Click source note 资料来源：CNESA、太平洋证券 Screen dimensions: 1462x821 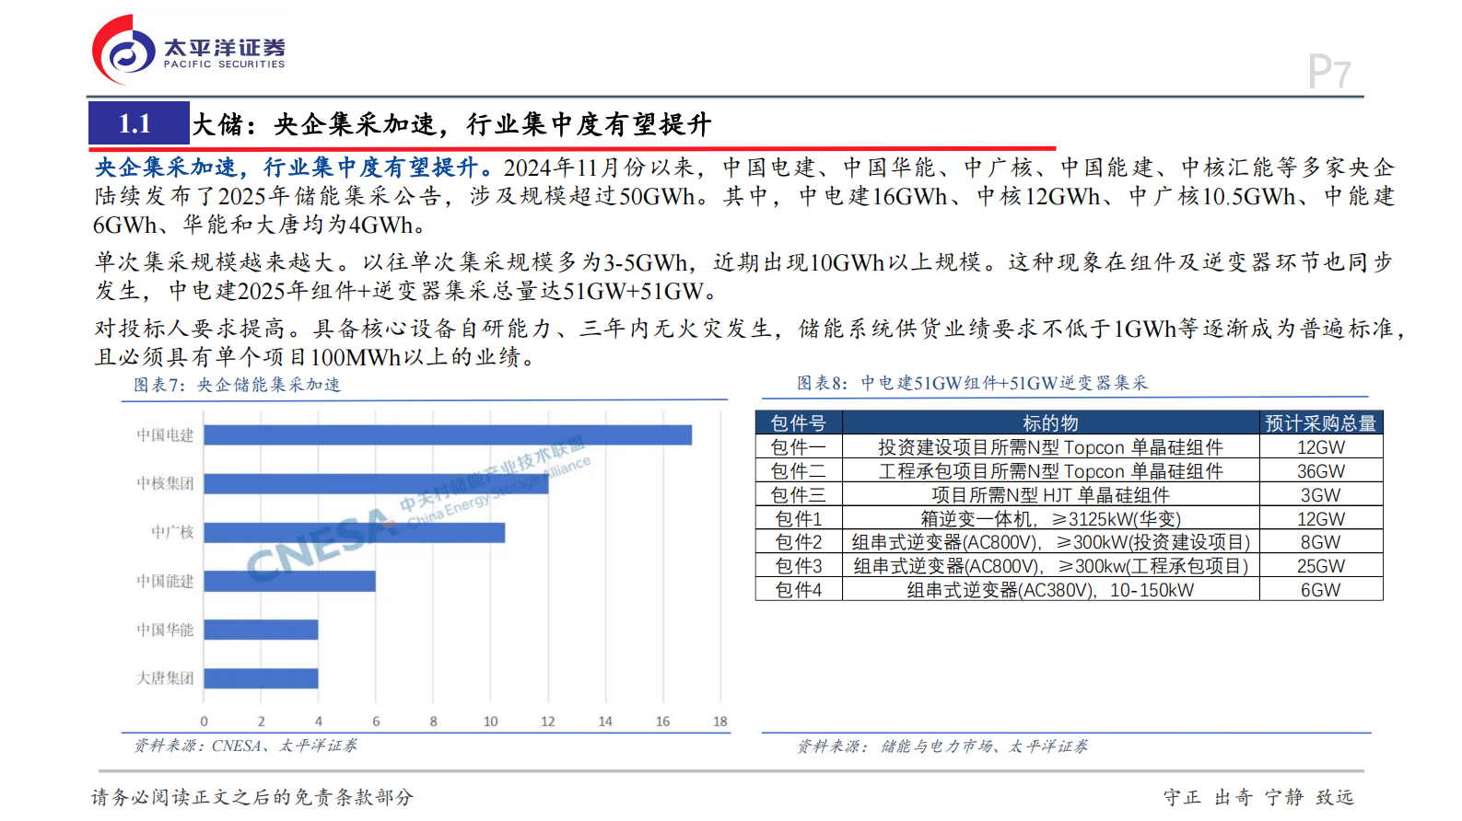point(245,746)
